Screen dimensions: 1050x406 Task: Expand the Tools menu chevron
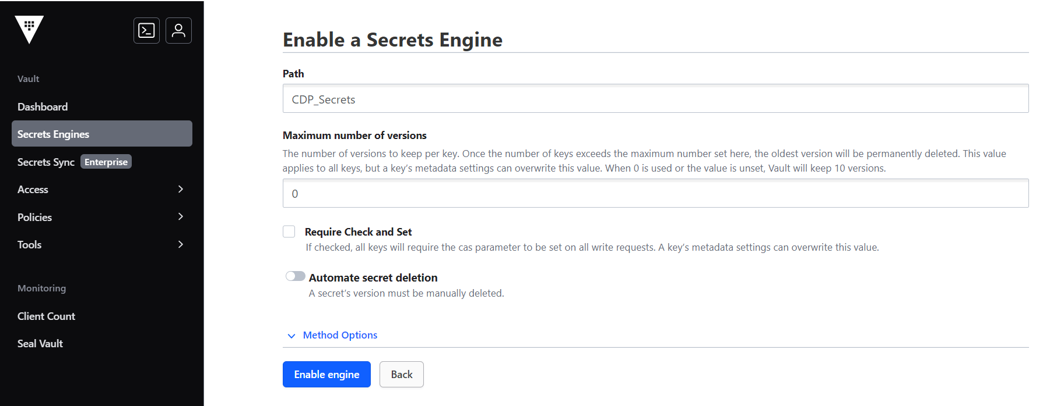[181, 244]
